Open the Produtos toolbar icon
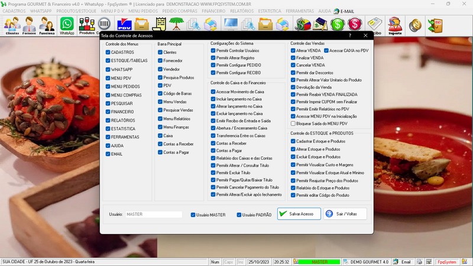This screenshot has width=473, height=266. tap(87, 25)
